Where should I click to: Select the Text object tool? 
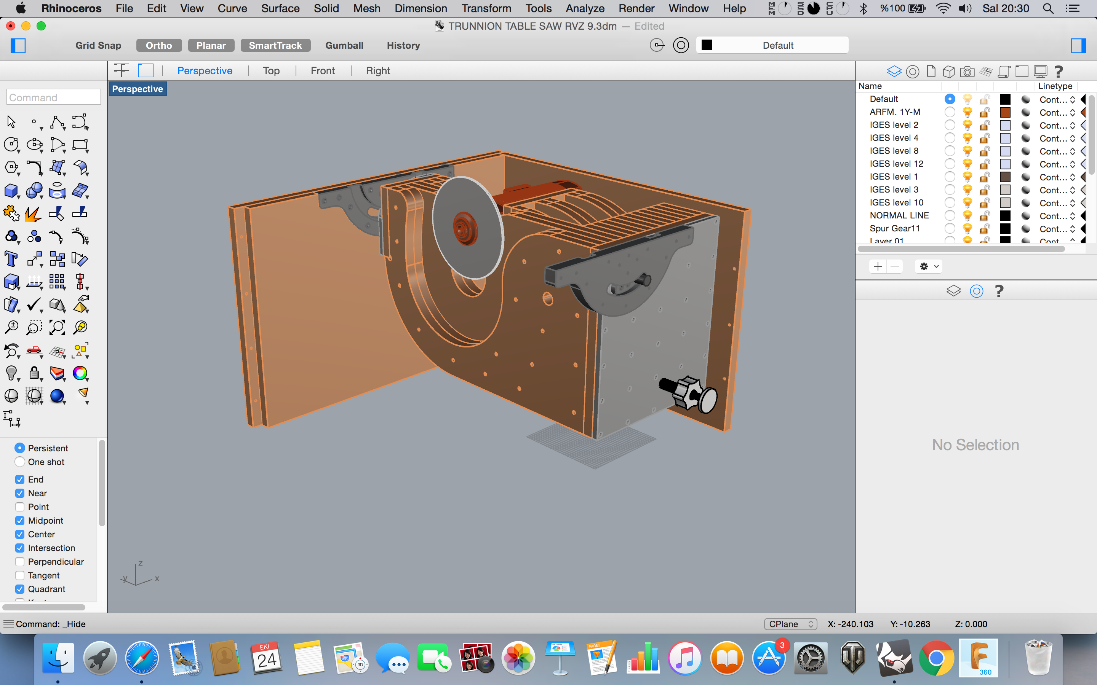11,259
